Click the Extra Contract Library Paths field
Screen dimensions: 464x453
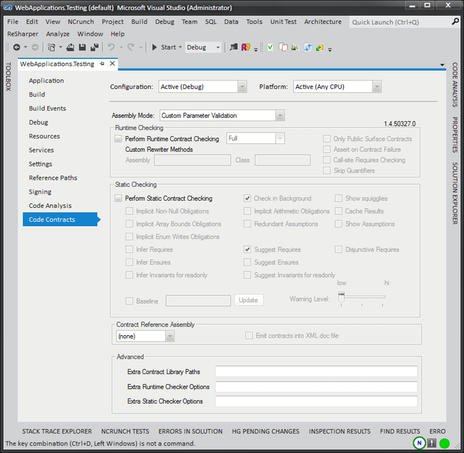316,372
